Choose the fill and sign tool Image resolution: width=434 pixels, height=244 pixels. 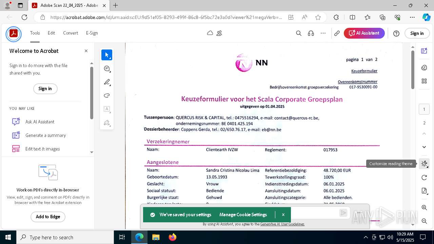coord(107,123)
